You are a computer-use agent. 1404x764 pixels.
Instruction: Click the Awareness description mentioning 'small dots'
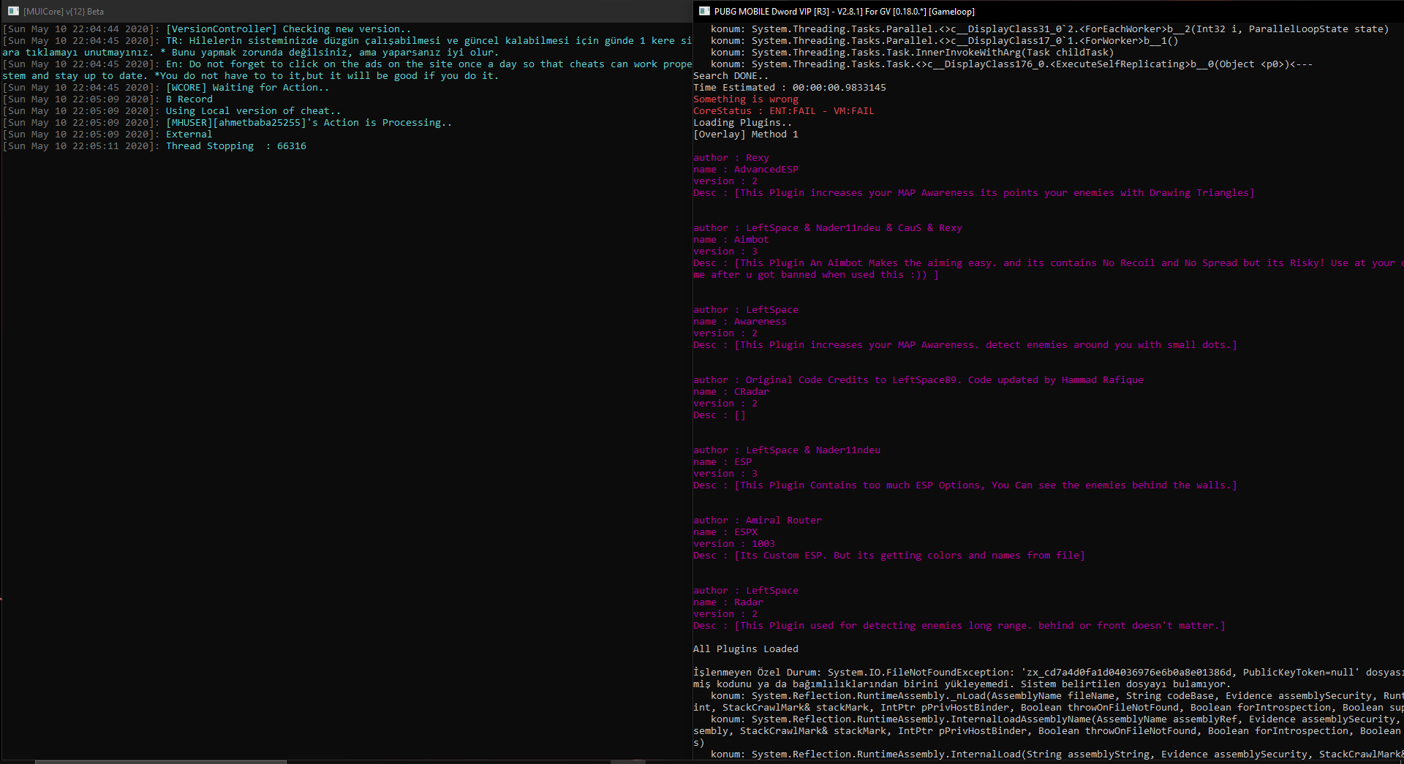coord(965,345)
